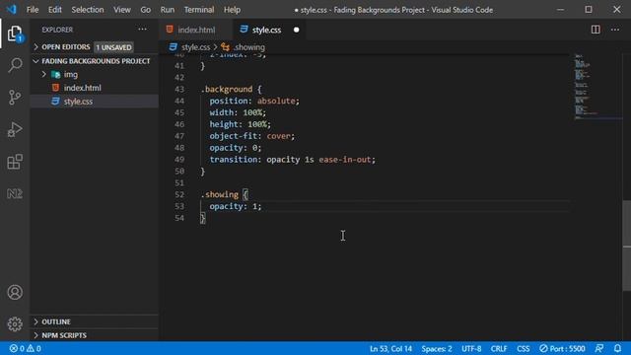631x355 pixels.
Task: Click style.css in the breadcrumb
Action: (x=195, y=47)
